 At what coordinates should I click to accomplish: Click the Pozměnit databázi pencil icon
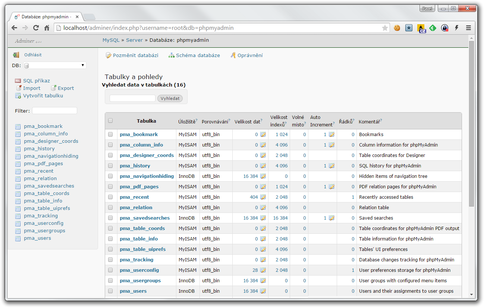(109, 55)
